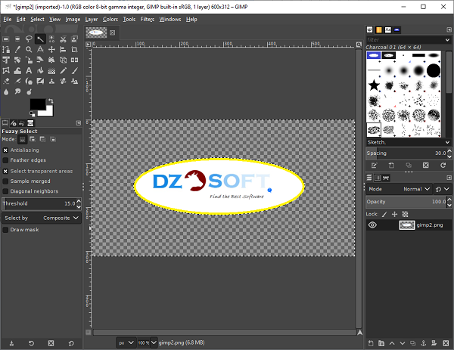The height and width of the screenshot is (350, 454).
Task: Select the Blur/Sharpen droplet tool
Action: pyautogui.click(x=6, y=91)
